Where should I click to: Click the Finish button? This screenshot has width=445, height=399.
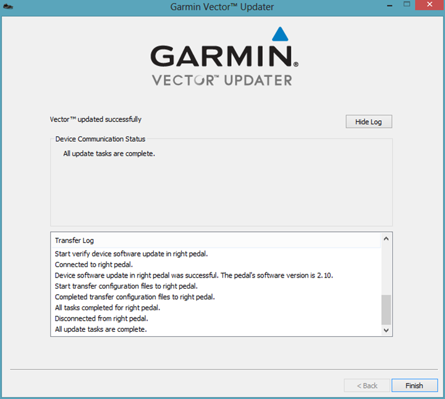(415, 385)
